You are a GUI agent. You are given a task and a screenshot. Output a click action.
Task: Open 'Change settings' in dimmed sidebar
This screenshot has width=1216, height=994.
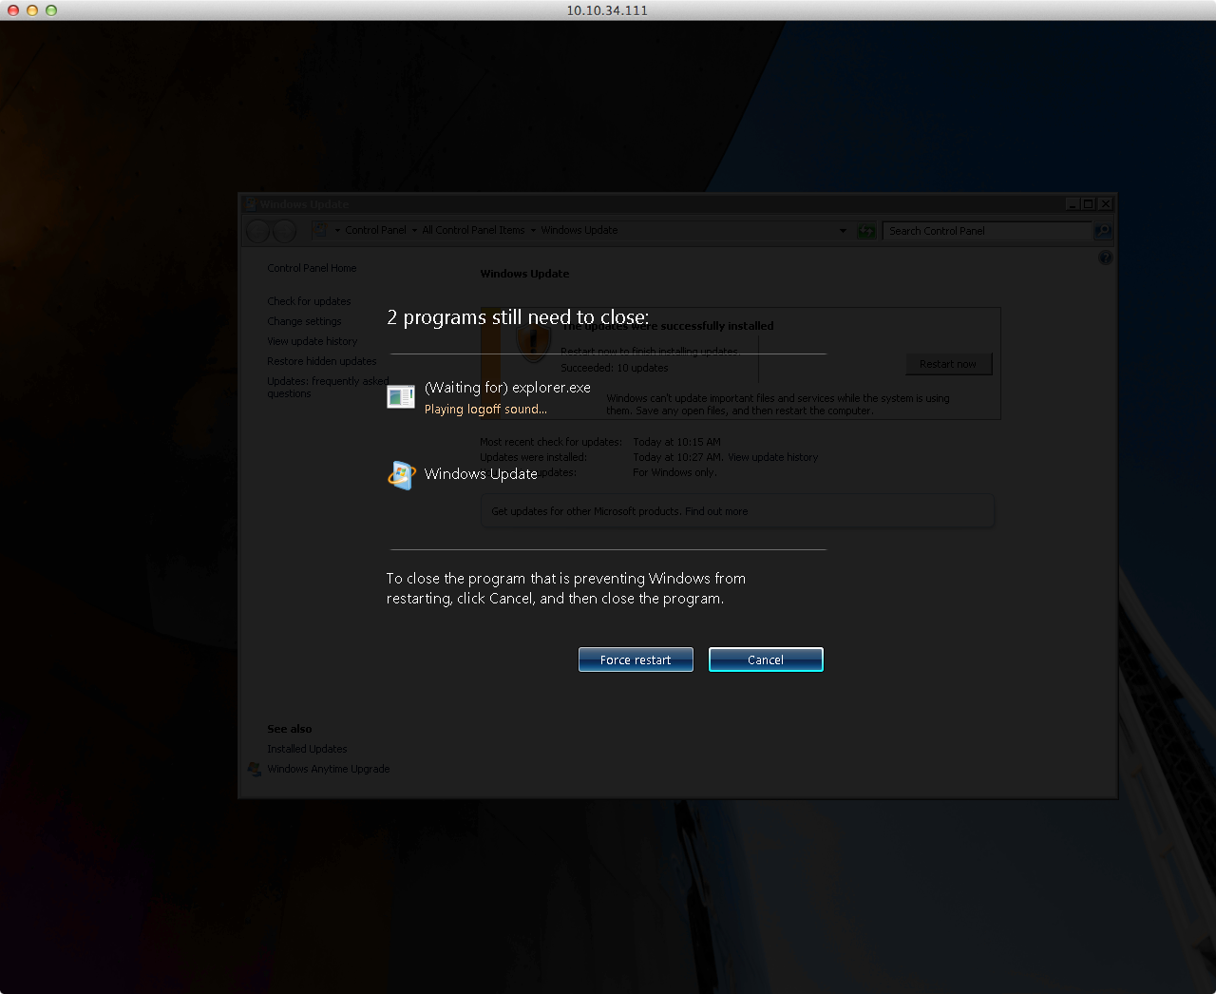click(304, 321)
